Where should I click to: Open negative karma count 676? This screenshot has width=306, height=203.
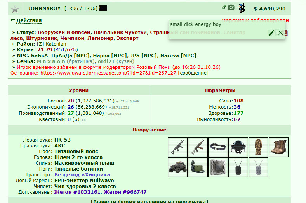tap(71, 50)
